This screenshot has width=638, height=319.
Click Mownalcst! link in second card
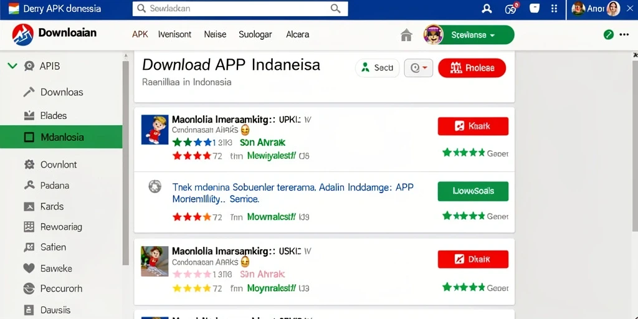click(x=272, y=217)
